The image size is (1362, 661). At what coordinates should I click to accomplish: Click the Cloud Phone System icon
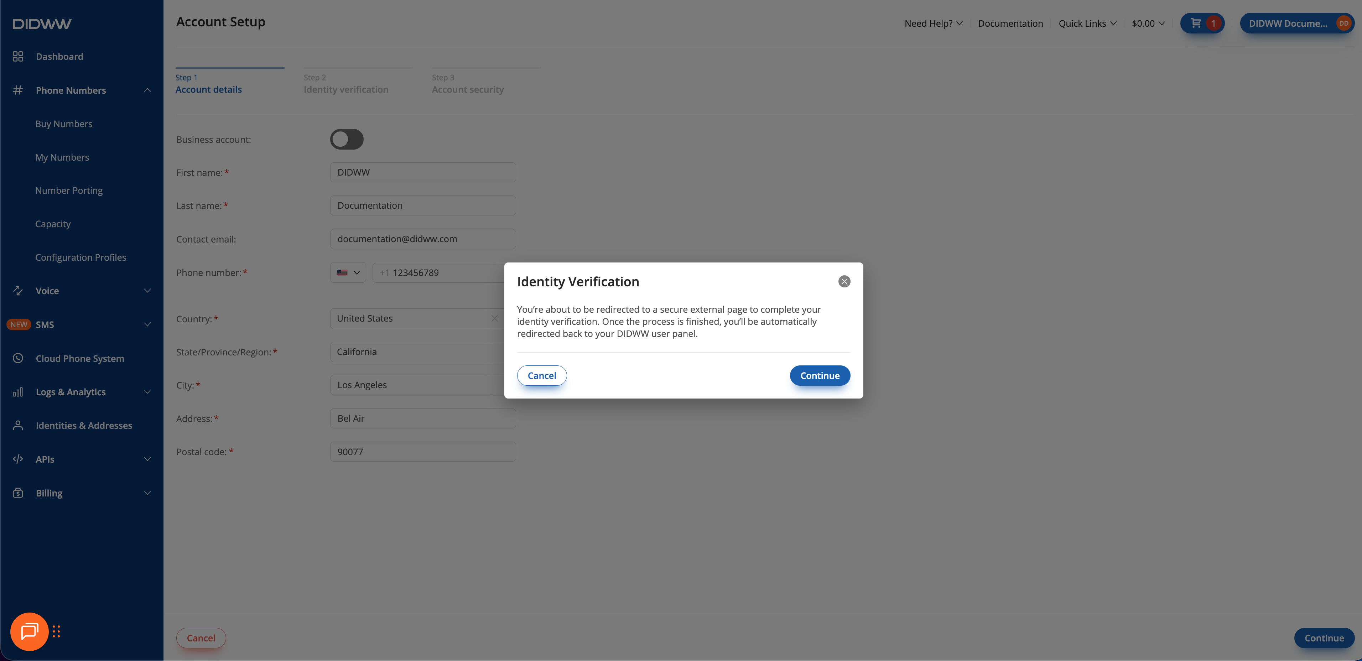[18, 358]
